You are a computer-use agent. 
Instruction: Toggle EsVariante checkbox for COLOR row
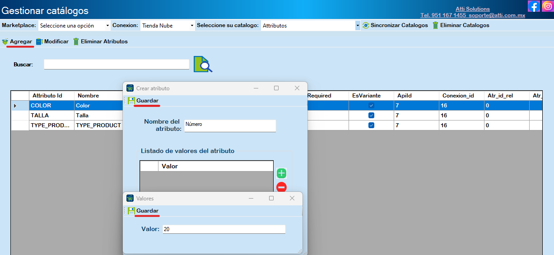371,105
